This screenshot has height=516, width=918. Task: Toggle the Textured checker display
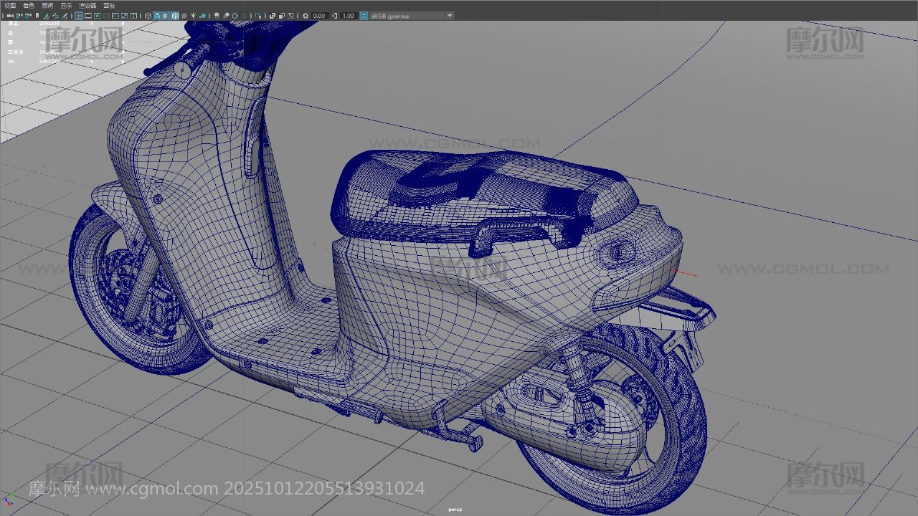point(184,16)
